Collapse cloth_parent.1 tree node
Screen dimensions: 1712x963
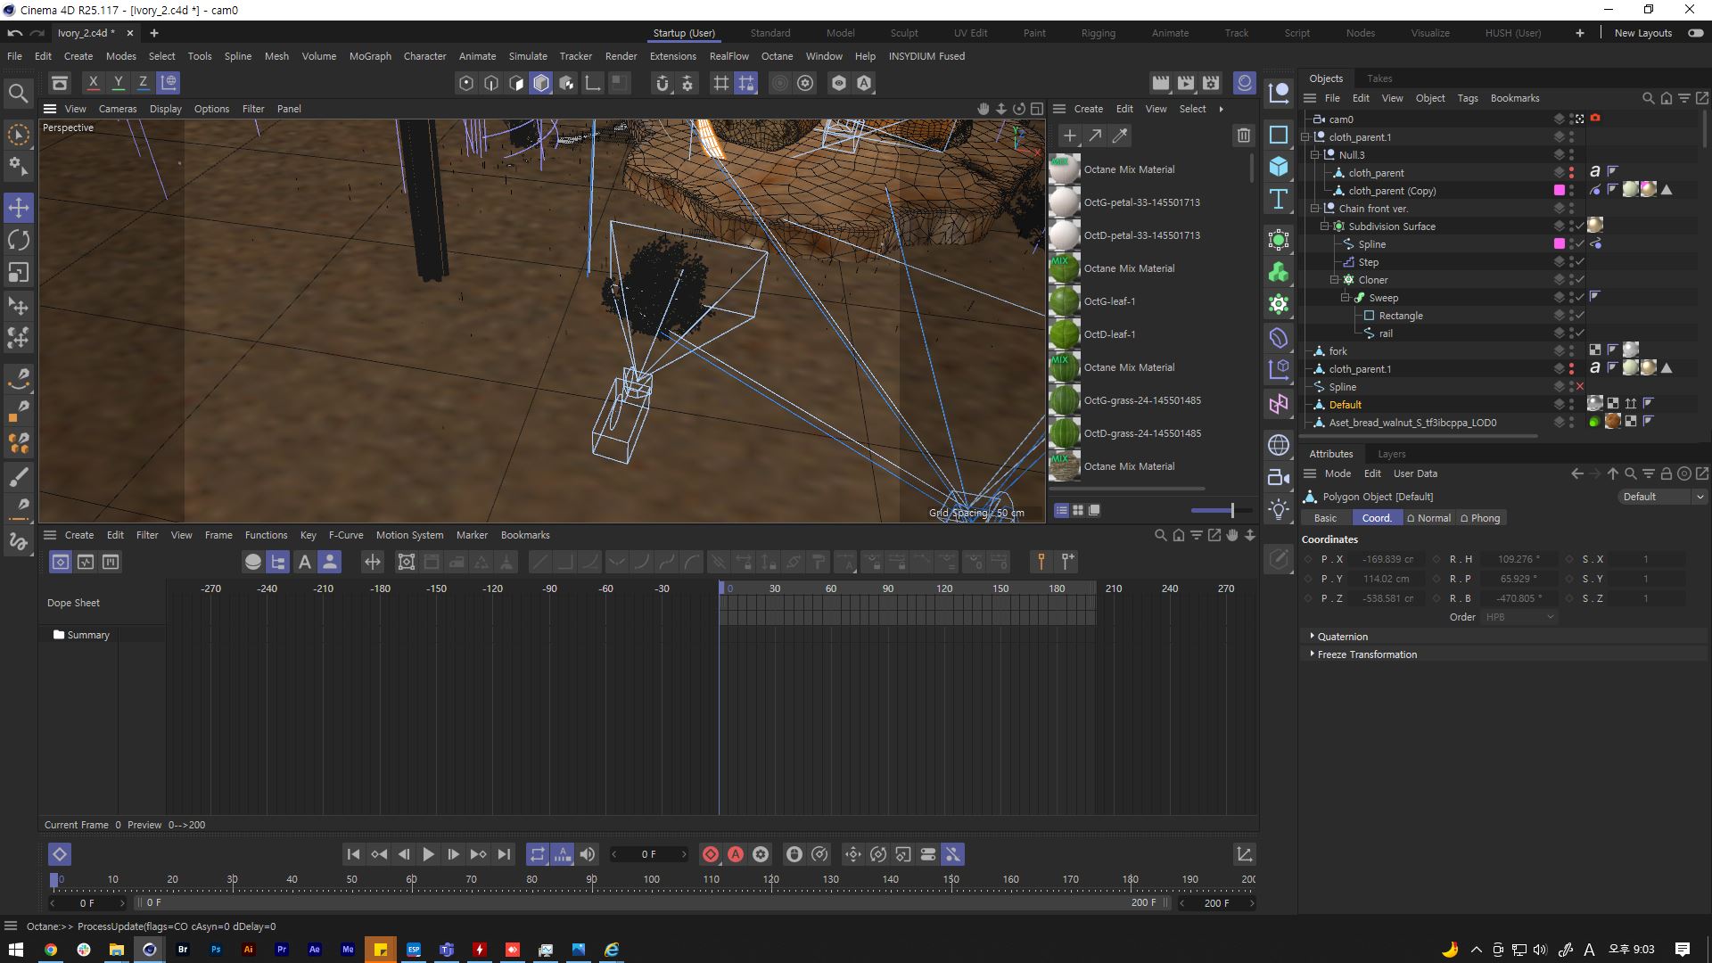coord(1305,136)
